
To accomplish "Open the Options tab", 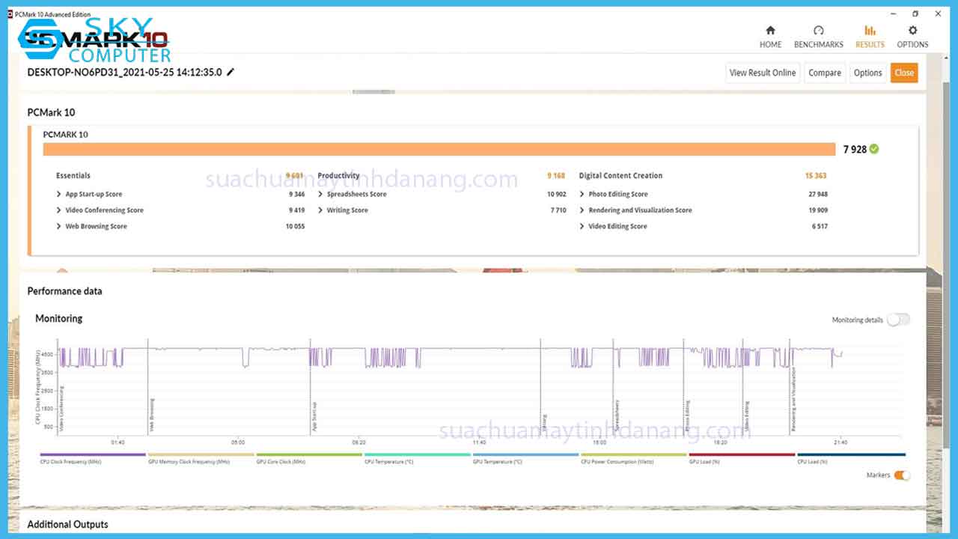I will click(x=912, y=37).
